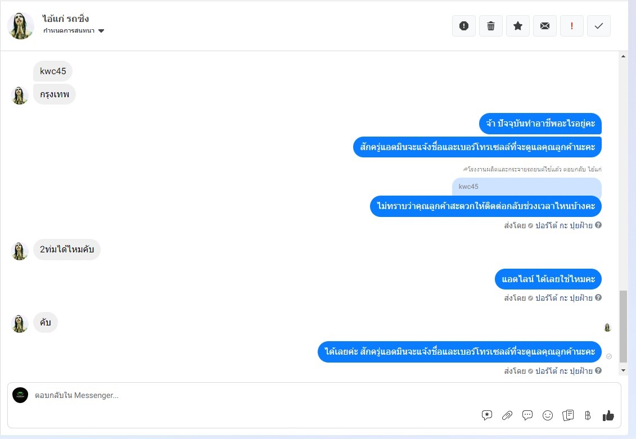
Task: Open the speech bubble quick replies icon
Action: [527, 415]
